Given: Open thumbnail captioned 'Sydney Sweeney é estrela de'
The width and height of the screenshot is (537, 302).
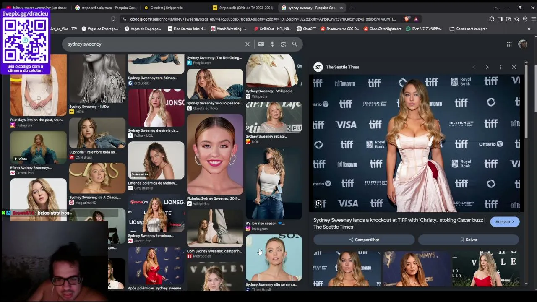Looking at the screenshot, I should tap(156, 108).
